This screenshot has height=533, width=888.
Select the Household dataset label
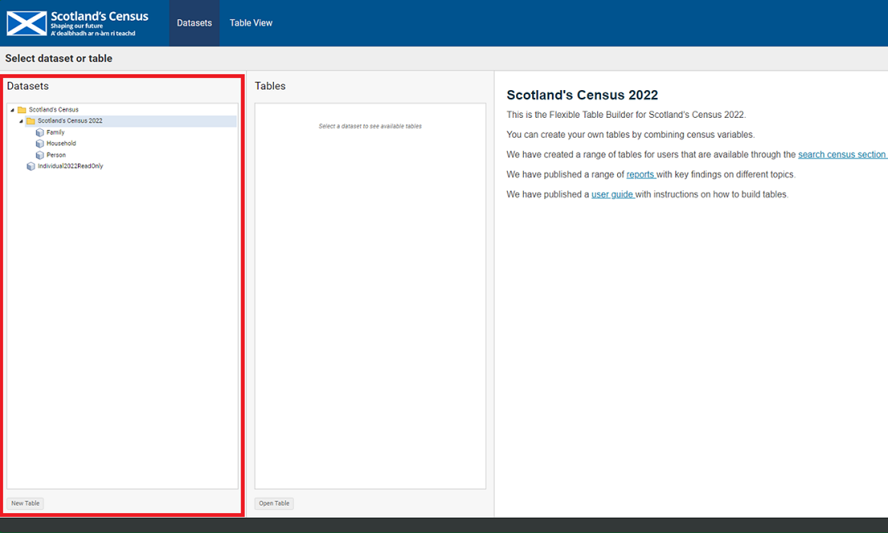[61, 144]
